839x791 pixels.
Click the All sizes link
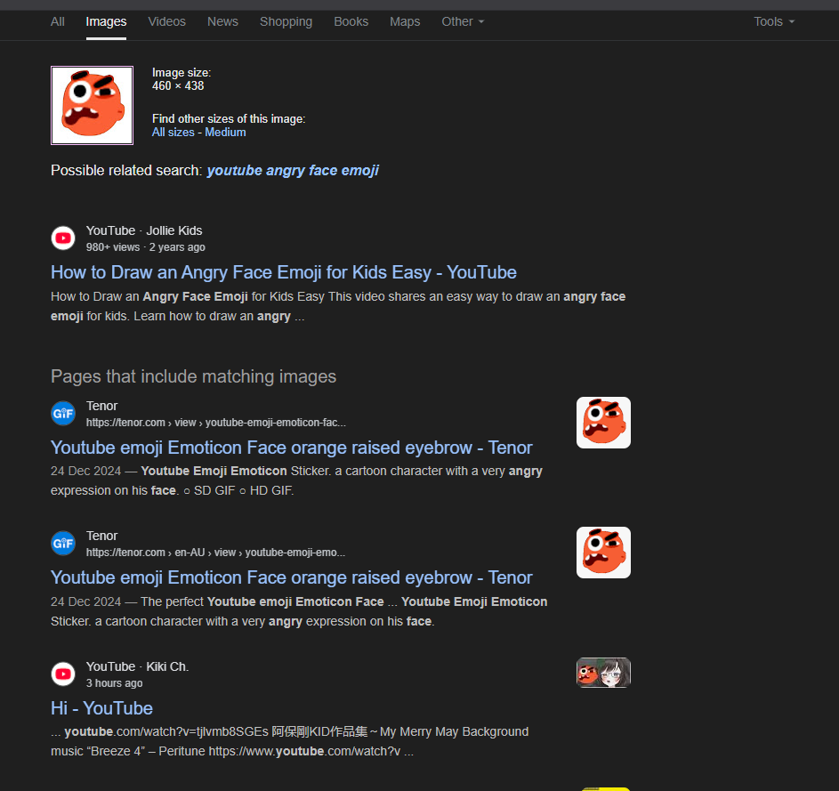173,133
